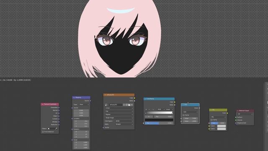
Task: Collapse the Image Texture node
Action: click(105, 95)
